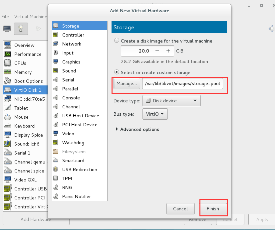
Task: Decrease disk size with minus button
Action: click(157, 51)
